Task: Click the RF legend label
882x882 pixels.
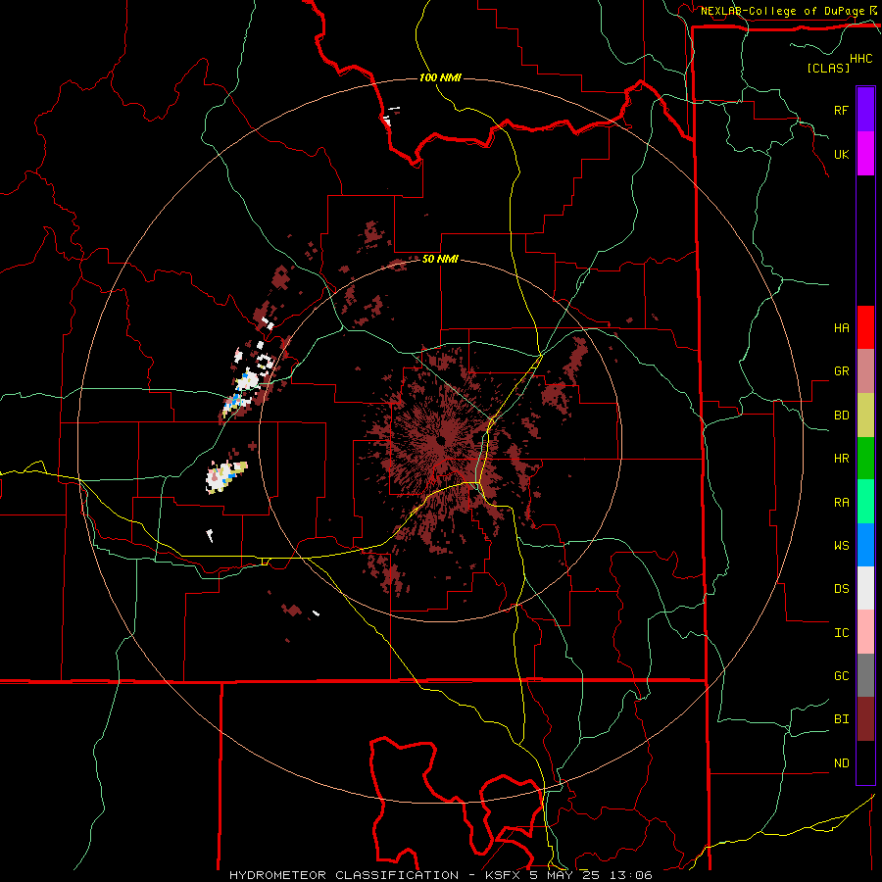Action: [841, 110]
